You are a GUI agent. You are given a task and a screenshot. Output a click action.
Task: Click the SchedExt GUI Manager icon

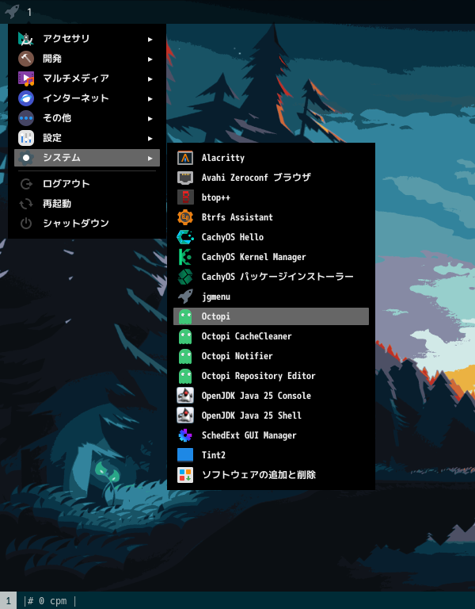(x=185, y=435)
